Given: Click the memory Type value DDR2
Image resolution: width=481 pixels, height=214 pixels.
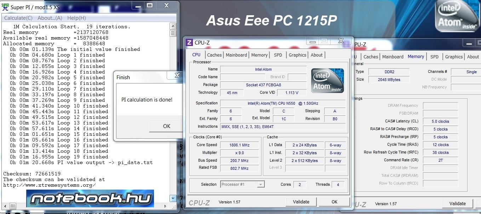Looking at the screenshot, I should tap(389, 72).
